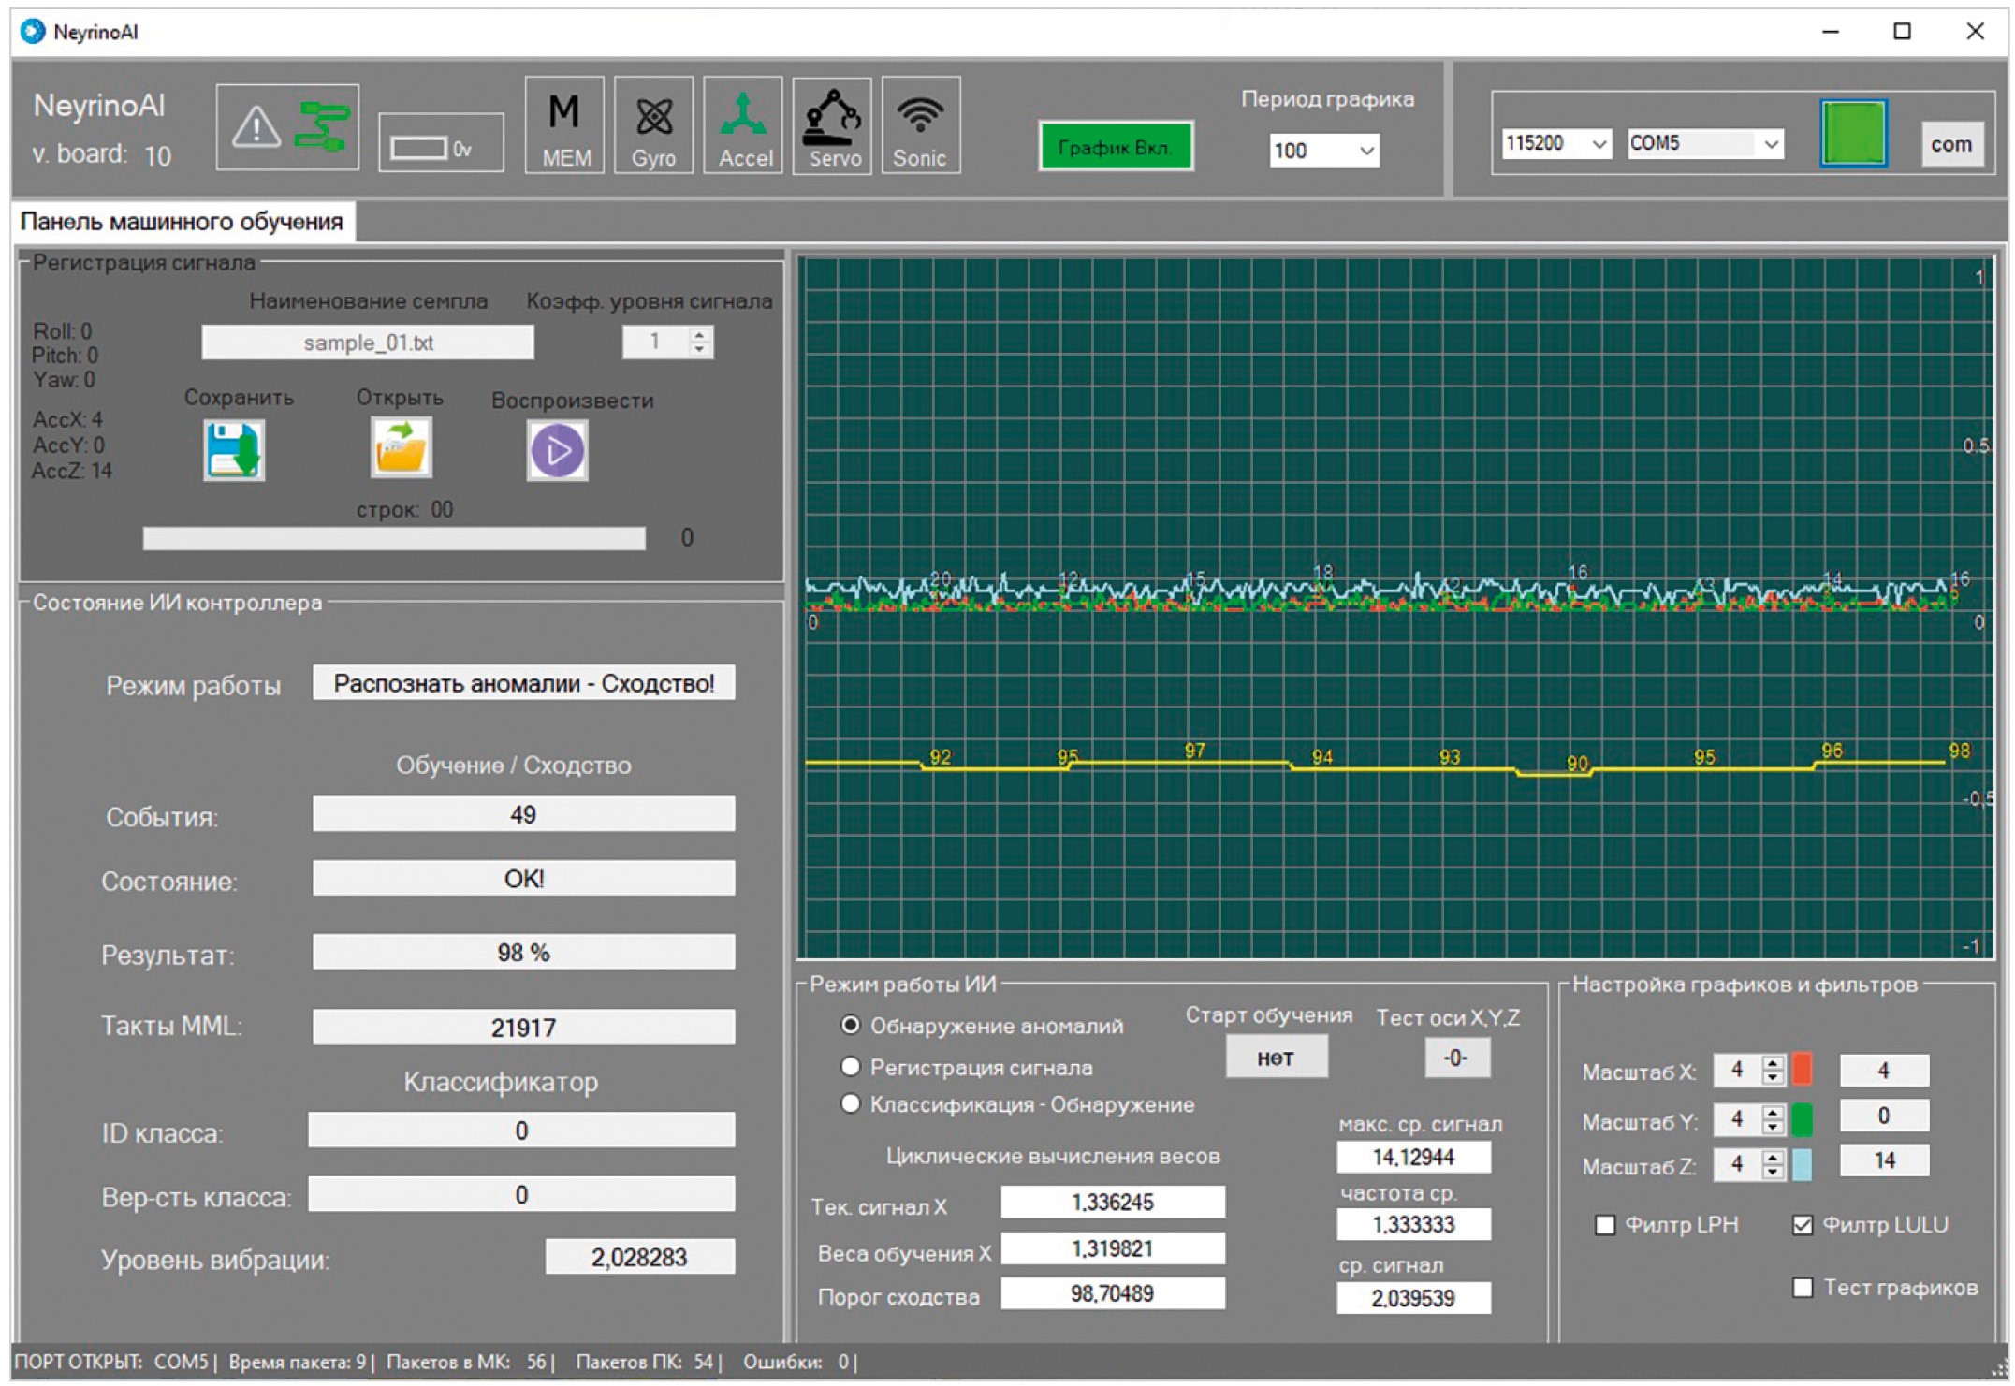Open the Период графика 100 dropdown
Viewport: 2015px width, 1386px height.
coord(1324,150)
